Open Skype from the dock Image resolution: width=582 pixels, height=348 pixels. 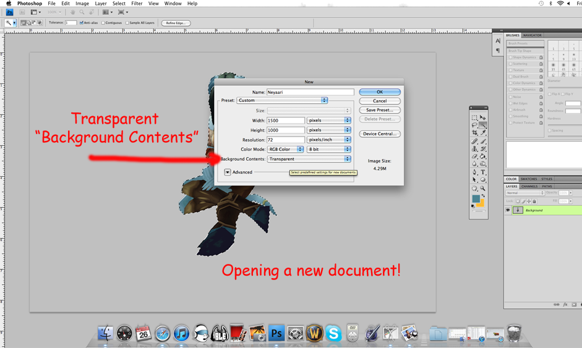point(333,334)
